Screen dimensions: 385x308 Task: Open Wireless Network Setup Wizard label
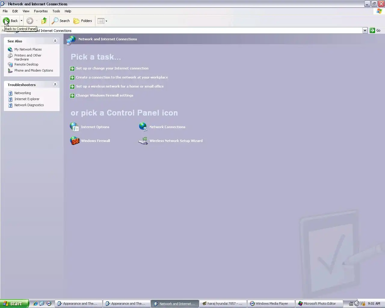coord(176,141)
